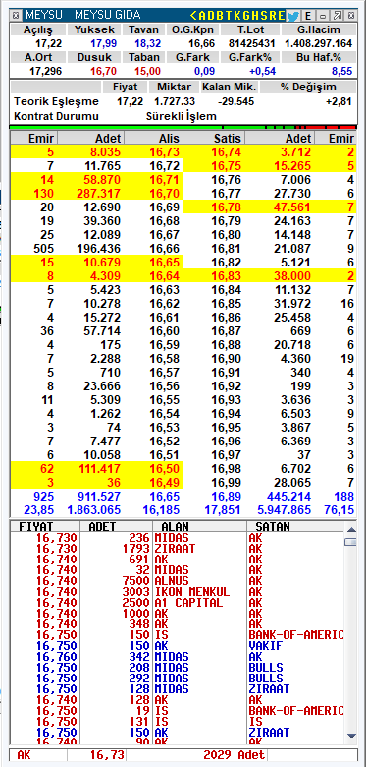Click the ALAN column header in trades
The image size is (366, 767).
coord(199,527)
